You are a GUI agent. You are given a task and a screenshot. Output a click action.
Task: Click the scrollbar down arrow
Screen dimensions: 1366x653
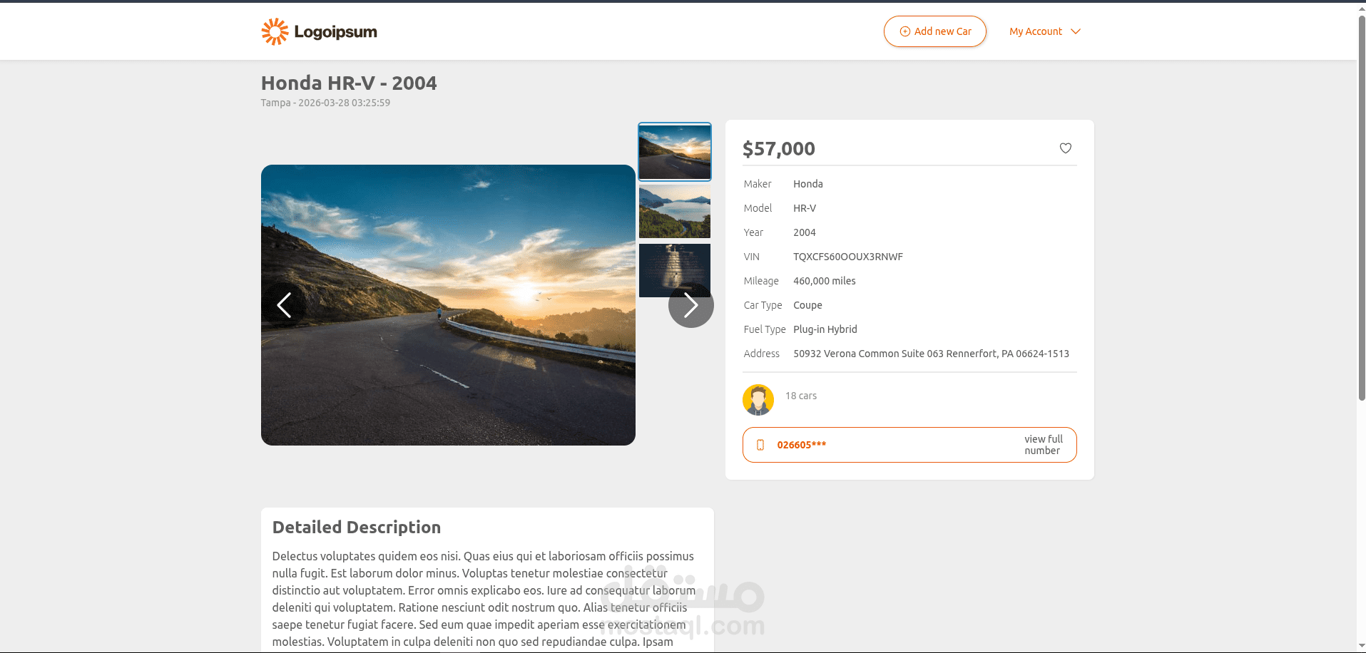pyautogui.click(x=1361, y=647)
